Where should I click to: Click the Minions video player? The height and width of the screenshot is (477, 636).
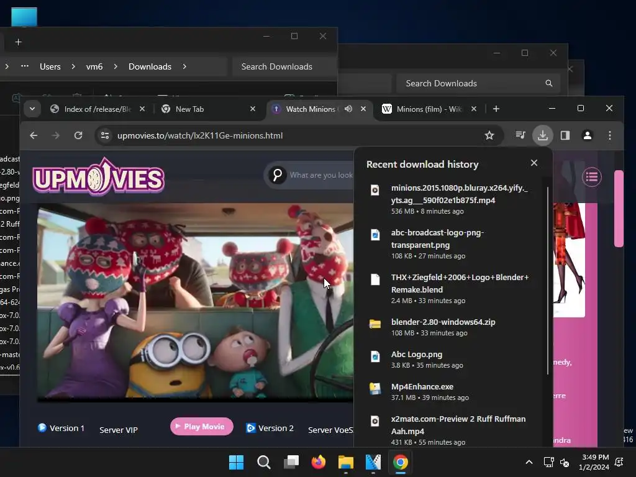pyautogui.click(x=195, y=302)
